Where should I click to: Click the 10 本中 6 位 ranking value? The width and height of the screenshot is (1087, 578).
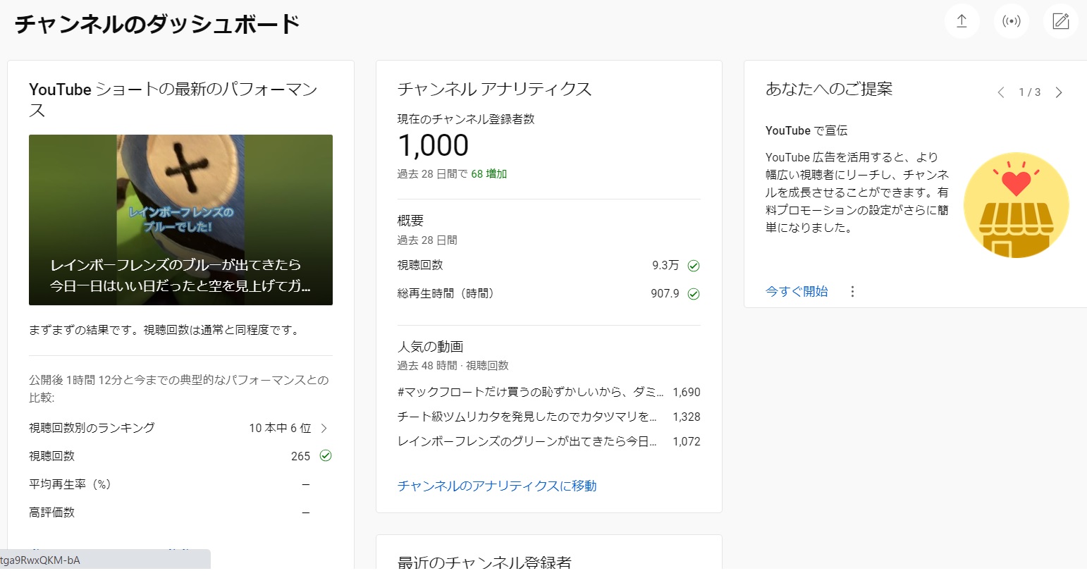[x=280, y=428]
